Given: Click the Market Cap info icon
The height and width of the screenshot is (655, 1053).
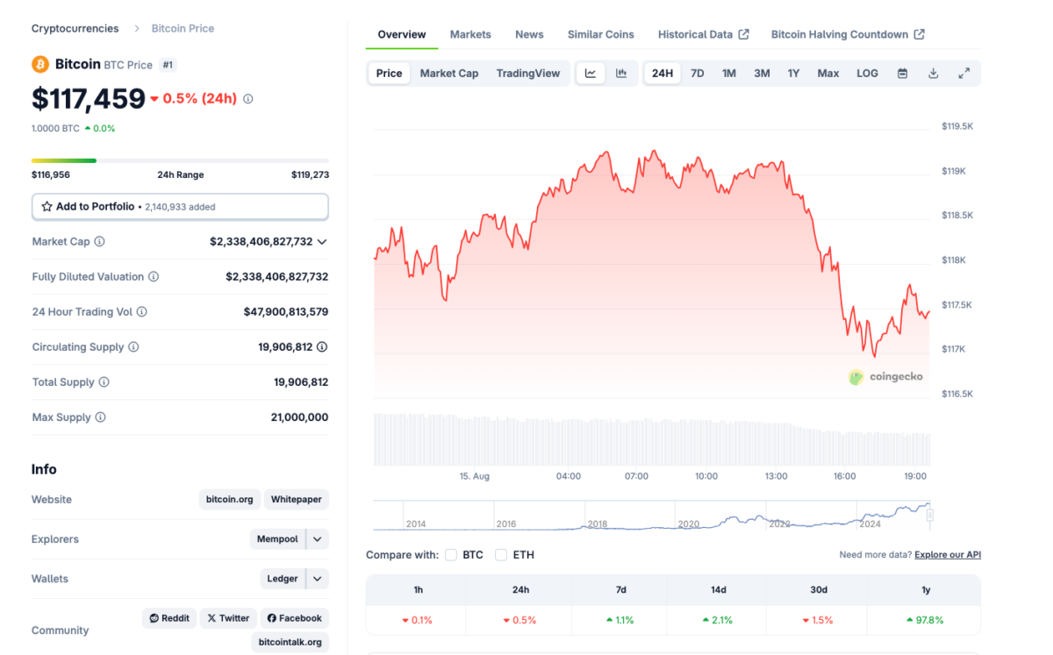Looking at the screenshot, I should click(x=99, y=241).
